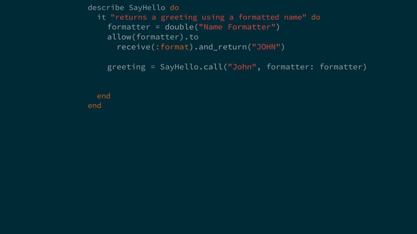This screenshot has height=234, width=417.
Task: Click "do" ending the it line
Action: (316, 17)
